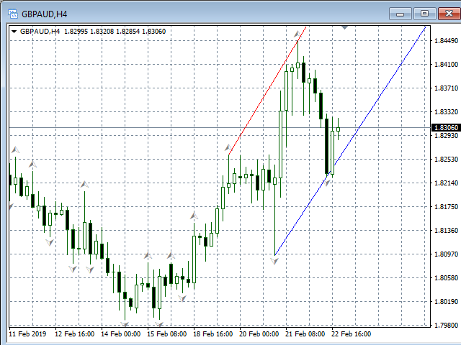461x345 pixels.
Task: Click the down fractal arrow at blue line start
Action: point(274,260)
